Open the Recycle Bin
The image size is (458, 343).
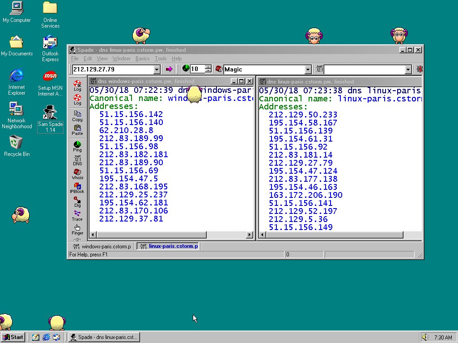(x=17, y=146)
